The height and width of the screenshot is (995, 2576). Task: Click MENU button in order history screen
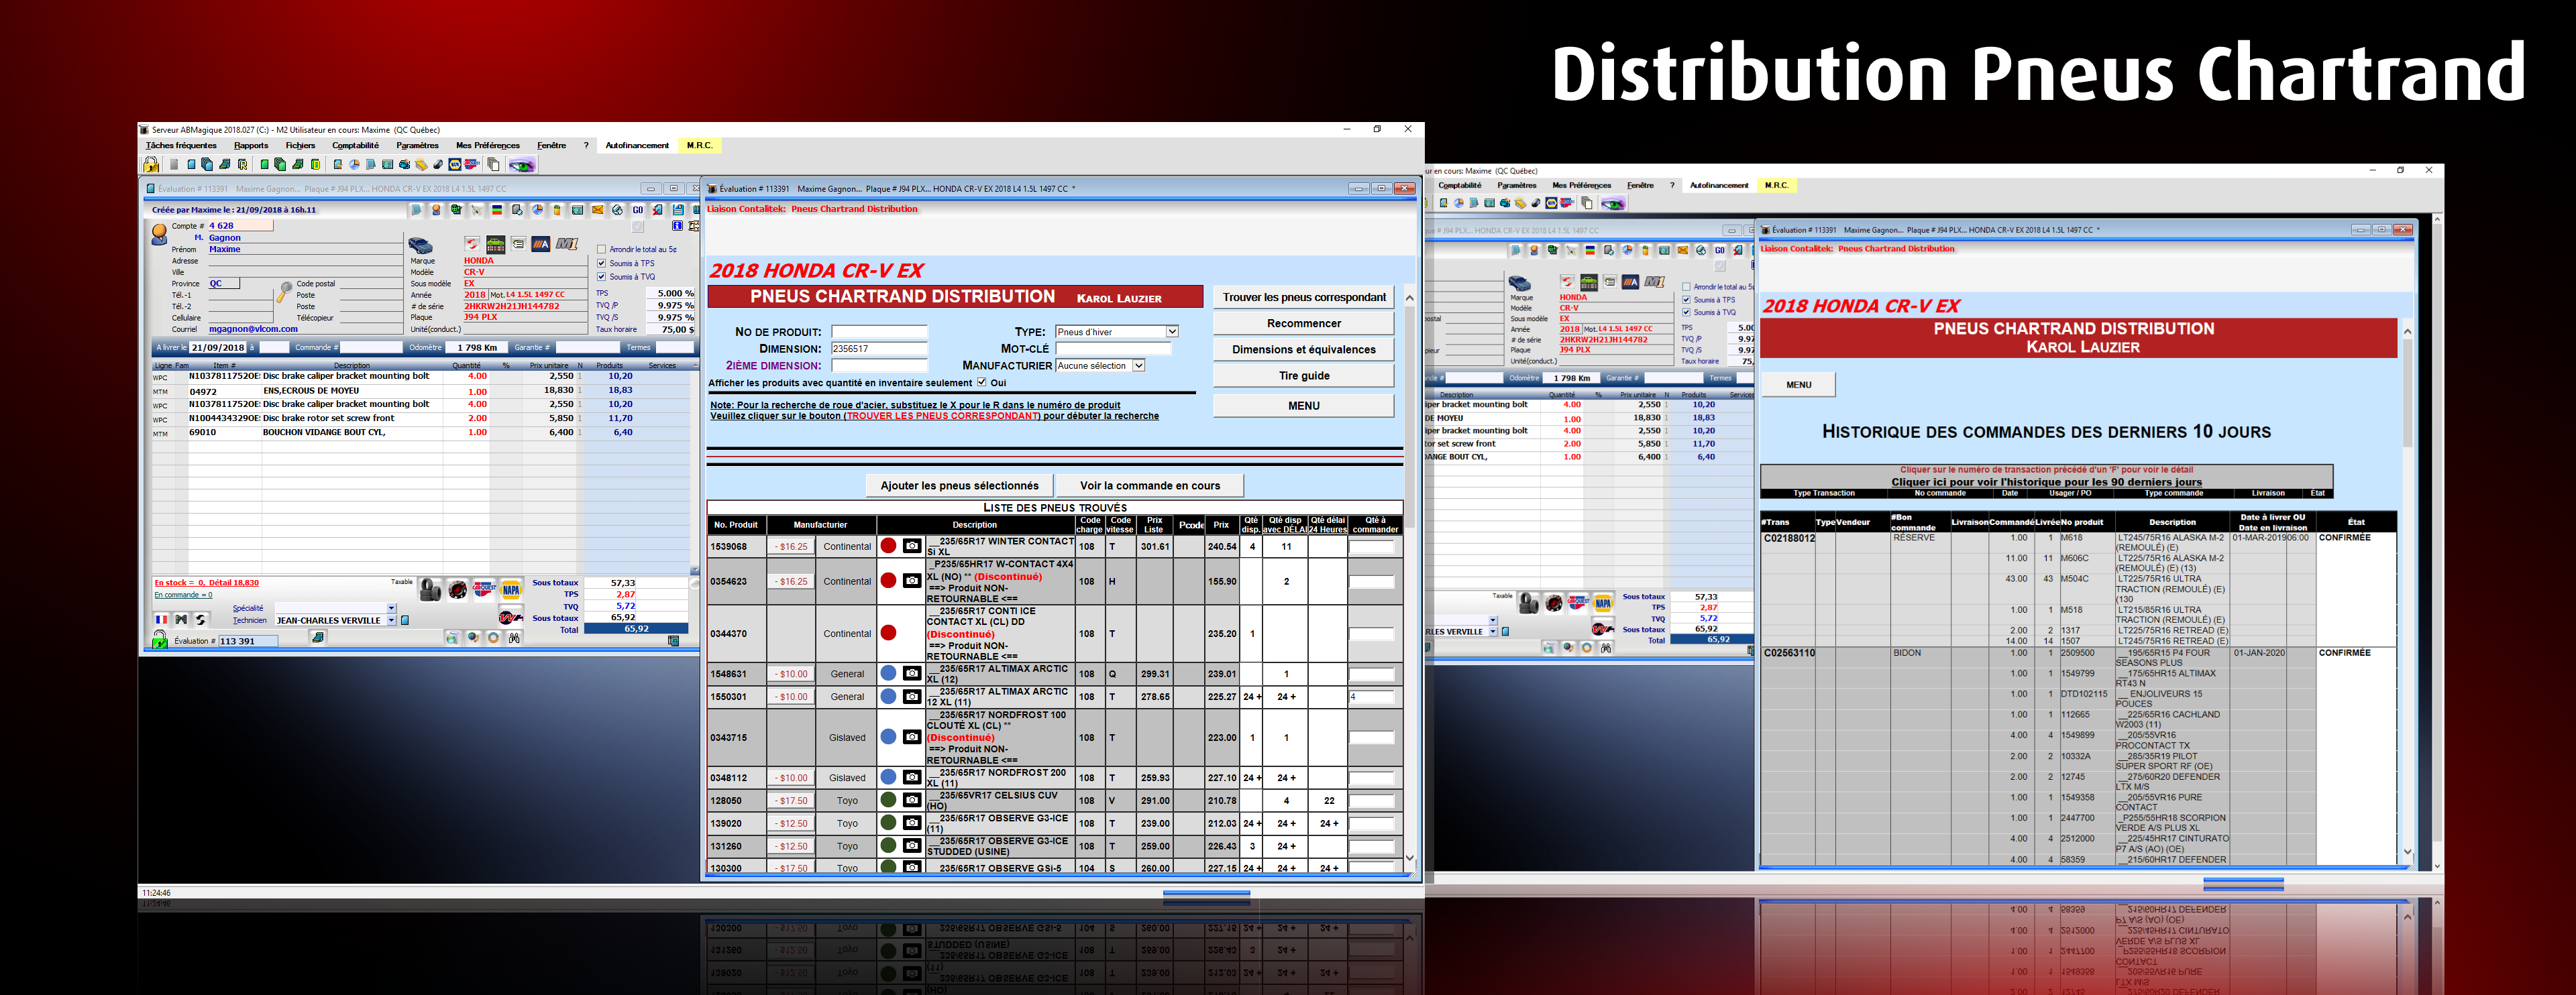(x=1799, y=385)
